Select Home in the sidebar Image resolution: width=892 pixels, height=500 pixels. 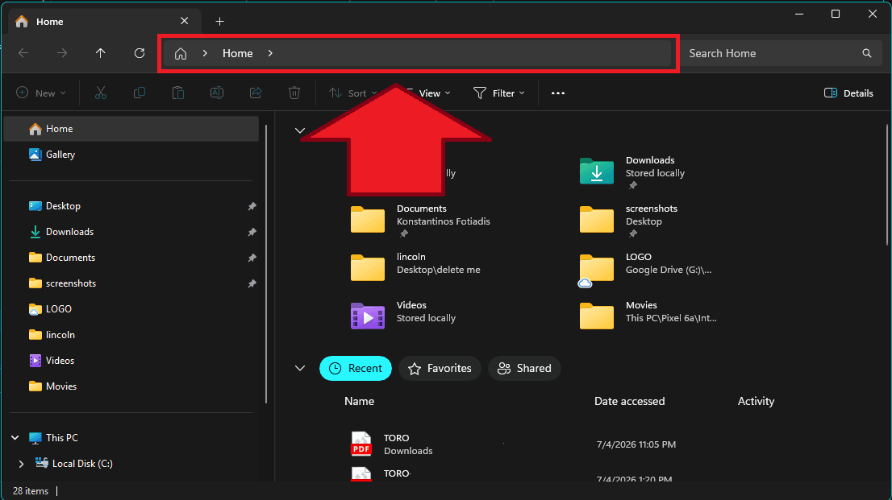click(x=131, y=129)
